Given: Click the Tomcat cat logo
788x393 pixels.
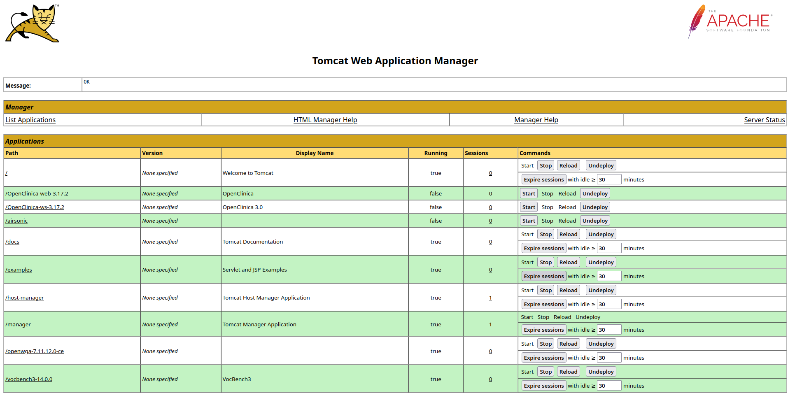Looking at the screenshot, I should pyautogui.click(x=32, y=23).
